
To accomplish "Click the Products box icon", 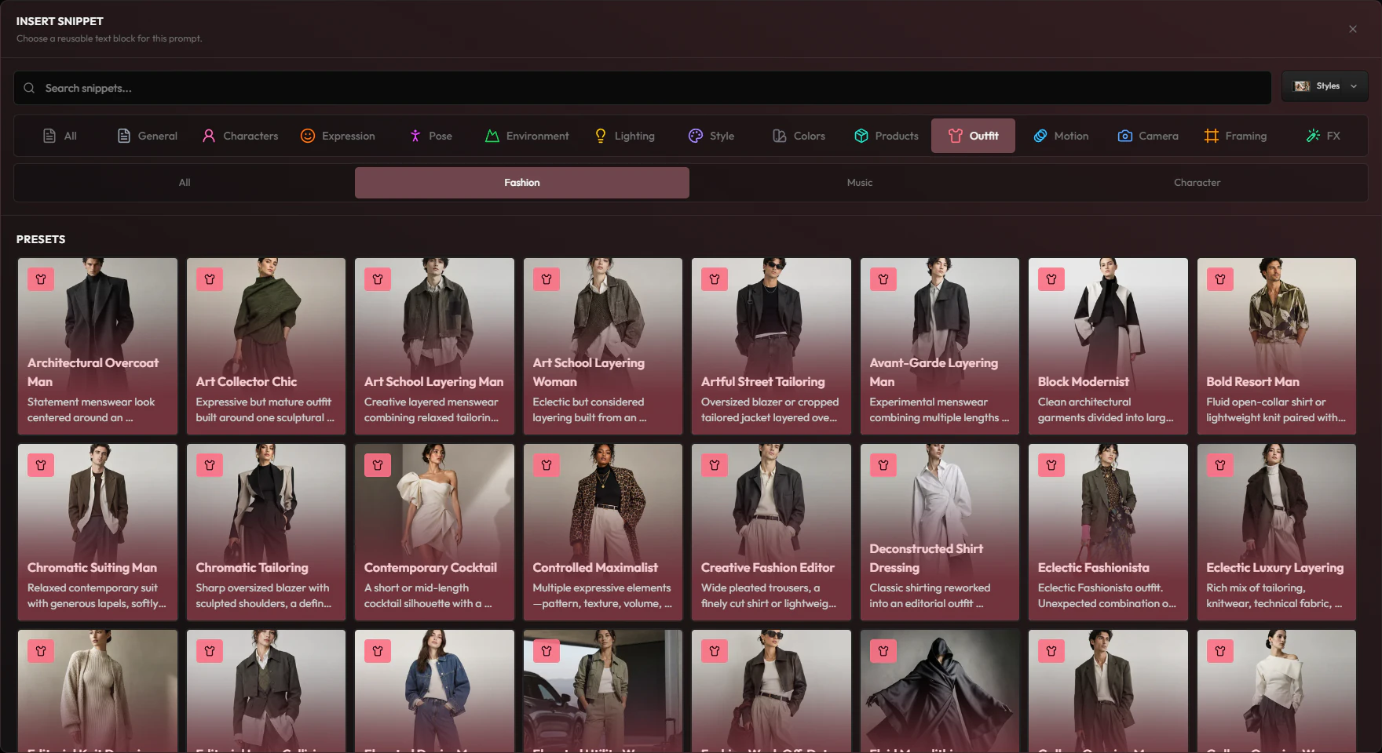I will click(x=861, y=136).
